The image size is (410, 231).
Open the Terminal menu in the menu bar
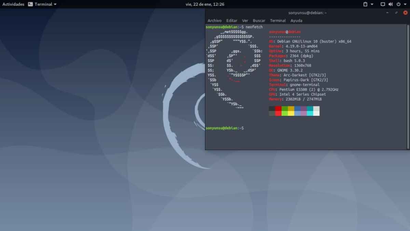pyautogui.click(x=278, y=21)
